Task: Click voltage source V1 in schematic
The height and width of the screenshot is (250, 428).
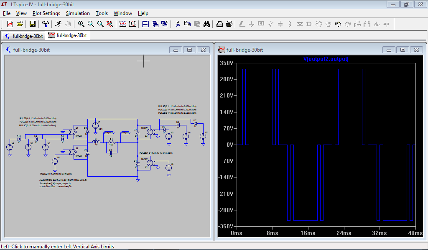Action: [96, 125]
